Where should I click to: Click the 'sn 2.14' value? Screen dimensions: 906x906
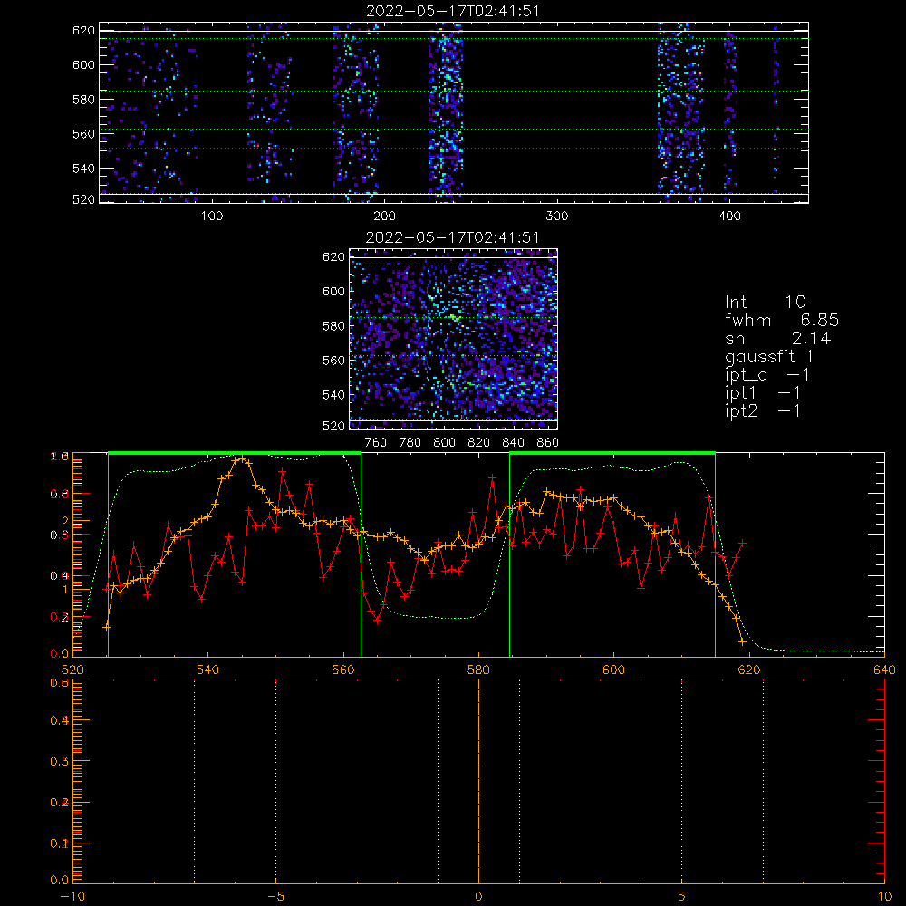tap(777, 338)
